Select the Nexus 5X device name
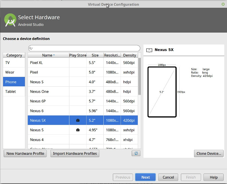The height and width of the screenshot is (184, 227). (x=38, y=120)
